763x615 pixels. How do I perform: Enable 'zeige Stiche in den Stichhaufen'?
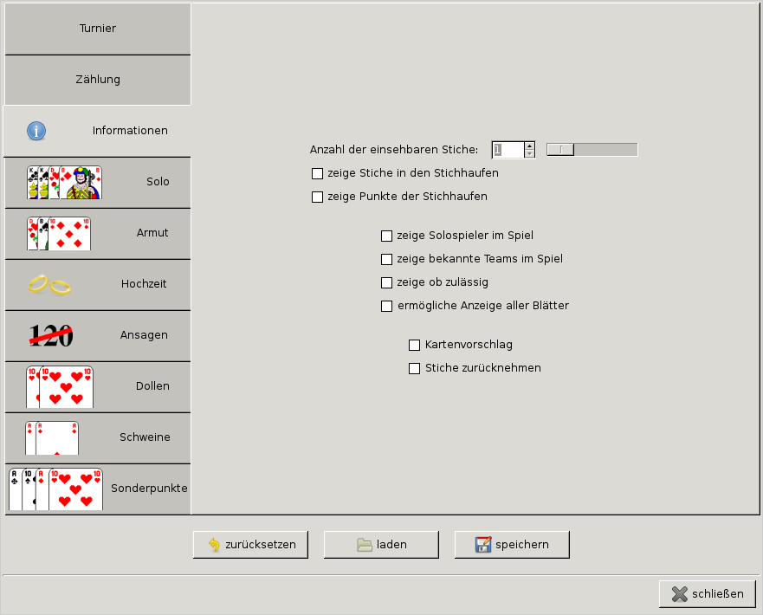[317, 173]
